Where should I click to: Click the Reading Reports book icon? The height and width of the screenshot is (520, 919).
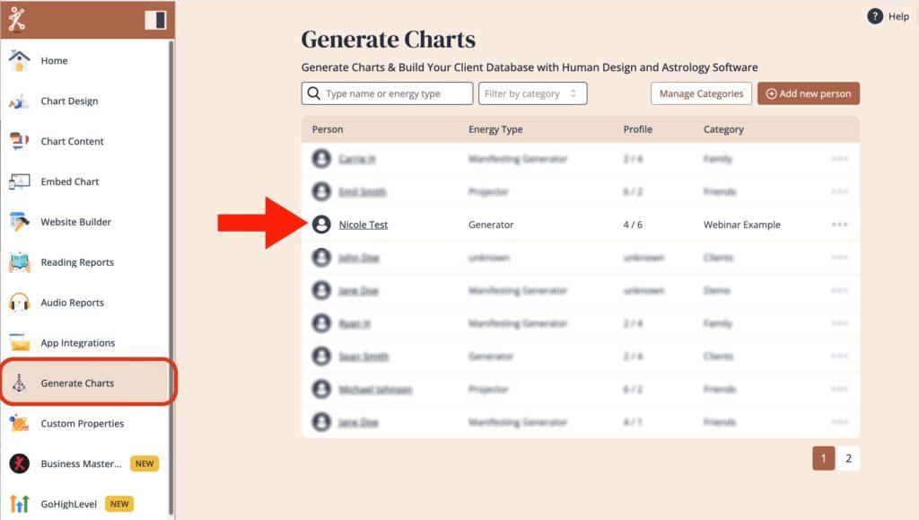19,262
